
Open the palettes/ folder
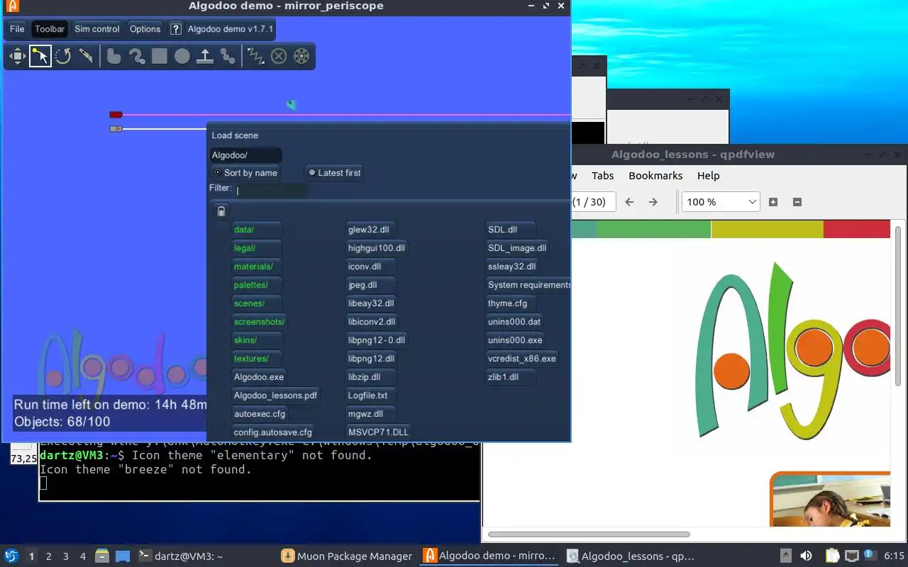(256, 285)
